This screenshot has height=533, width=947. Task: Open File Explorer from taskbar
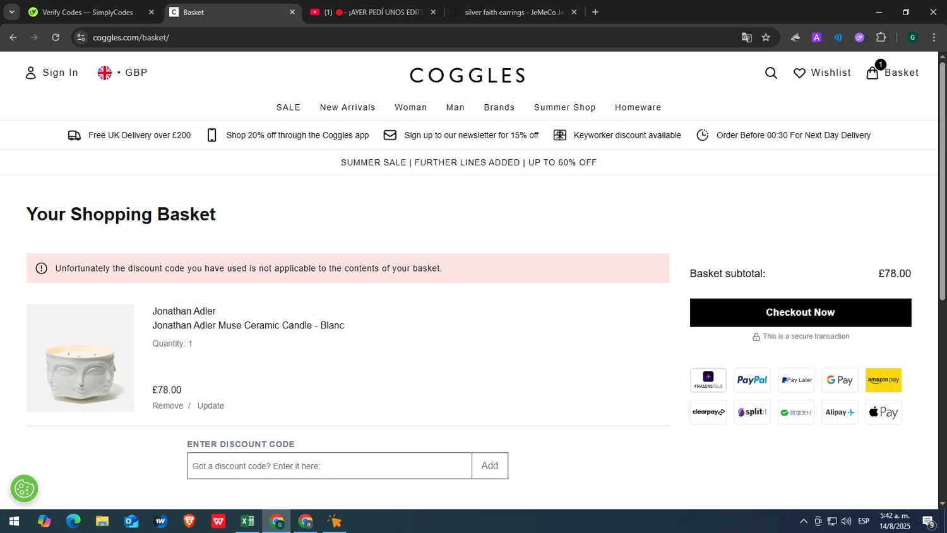point(102,522)
